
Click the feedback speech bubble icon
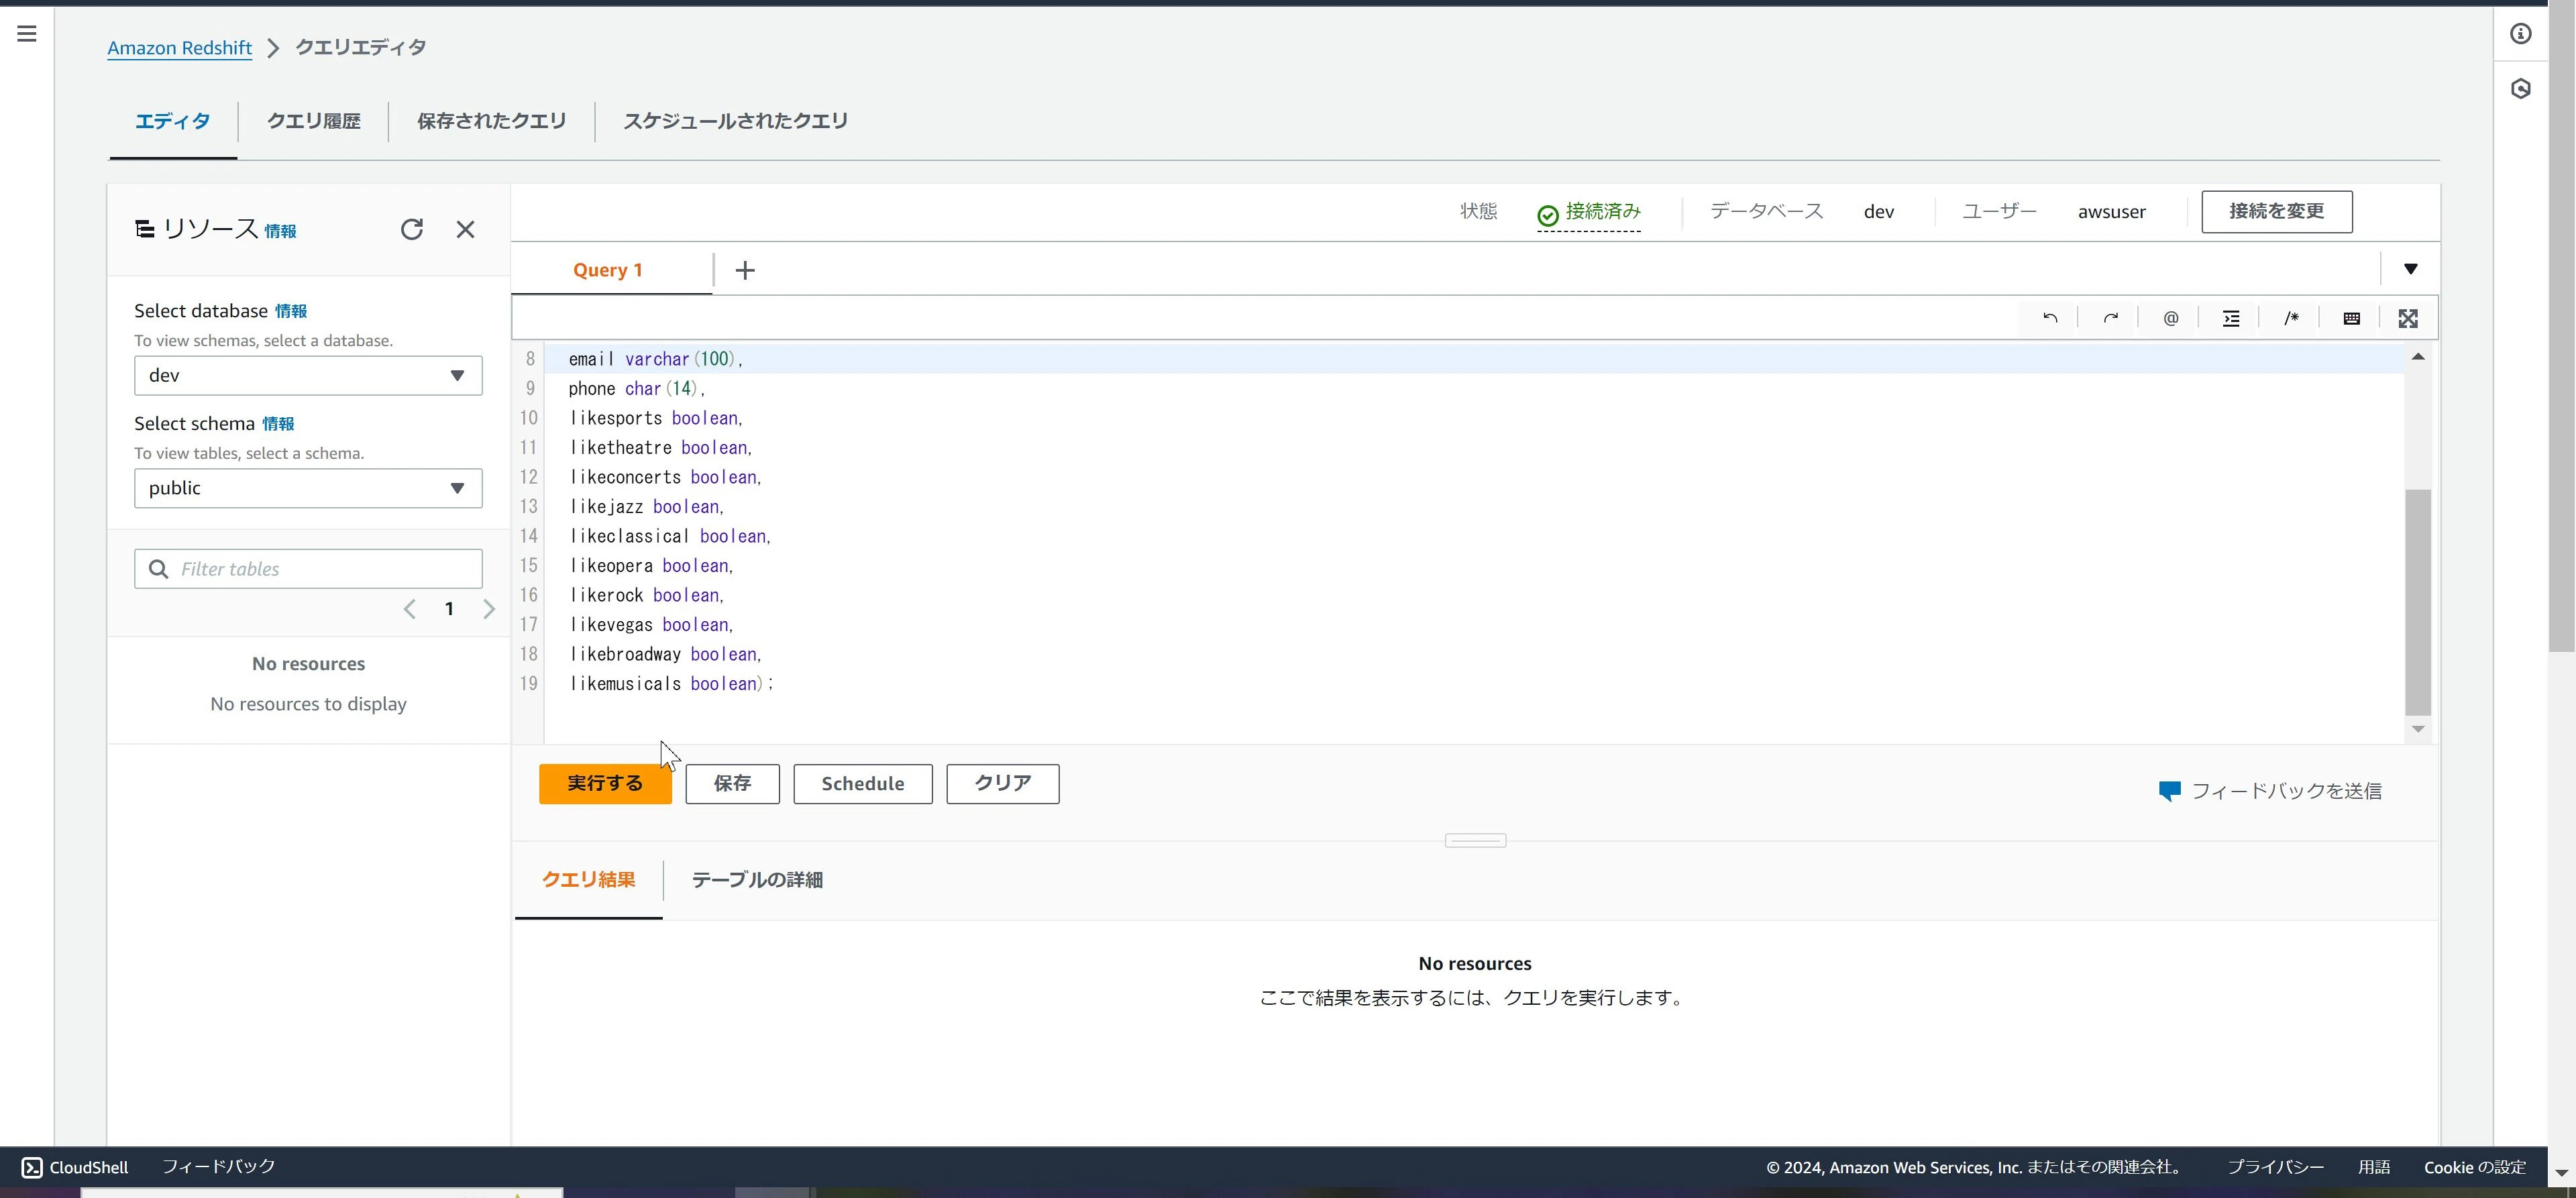point(2169,791)
